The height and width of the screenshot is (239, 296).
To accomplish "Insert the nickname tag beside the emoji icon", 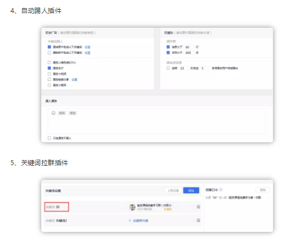I will pos(62,113).
